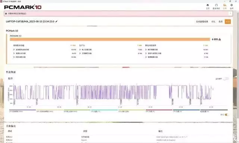The height and width of the screenshot is (143, 239).
Task: Open the Home page icon
Action: pyautogui.click(x=208, y=5)
